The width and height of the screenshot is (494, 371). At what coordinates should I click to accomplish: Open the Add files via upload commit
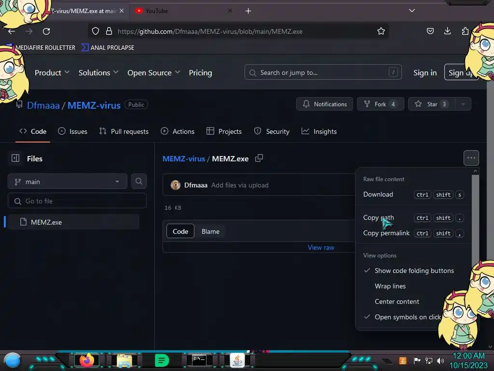click(240, 185)
